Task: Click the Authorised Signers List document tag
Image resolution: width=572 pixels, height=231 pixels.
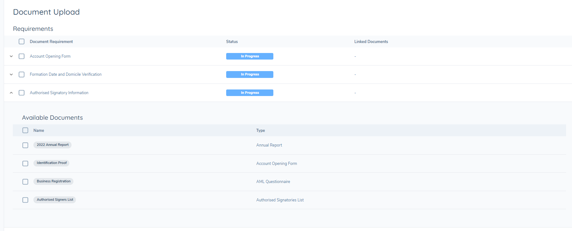Action: 55,200
